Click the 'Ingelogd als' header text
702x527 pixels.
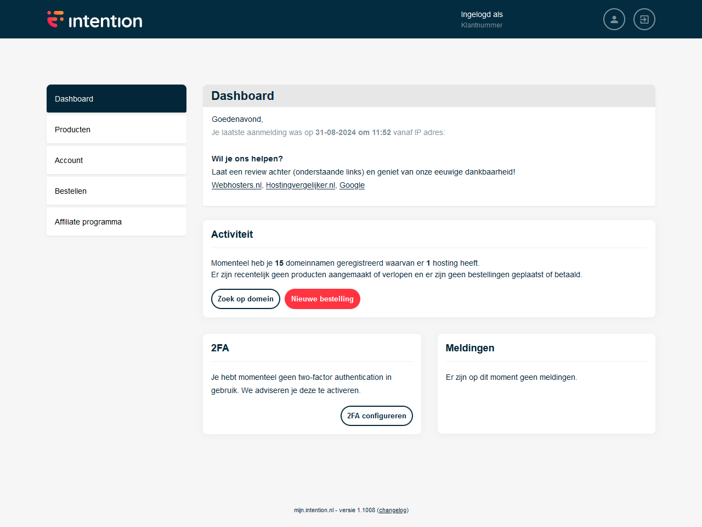pyautogui.click(x=482, y=14)
